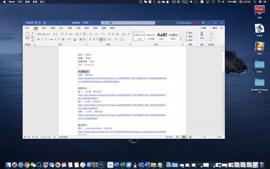Click the copy icon in clipboard group

32,37
